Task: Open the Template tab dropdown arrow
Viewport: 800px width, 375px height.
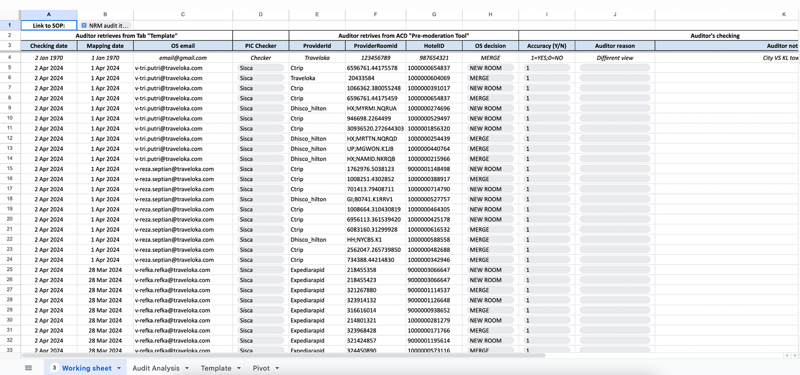Action: point(239,368)
